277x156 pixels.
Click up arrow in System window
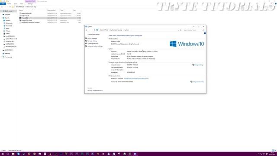94,30
